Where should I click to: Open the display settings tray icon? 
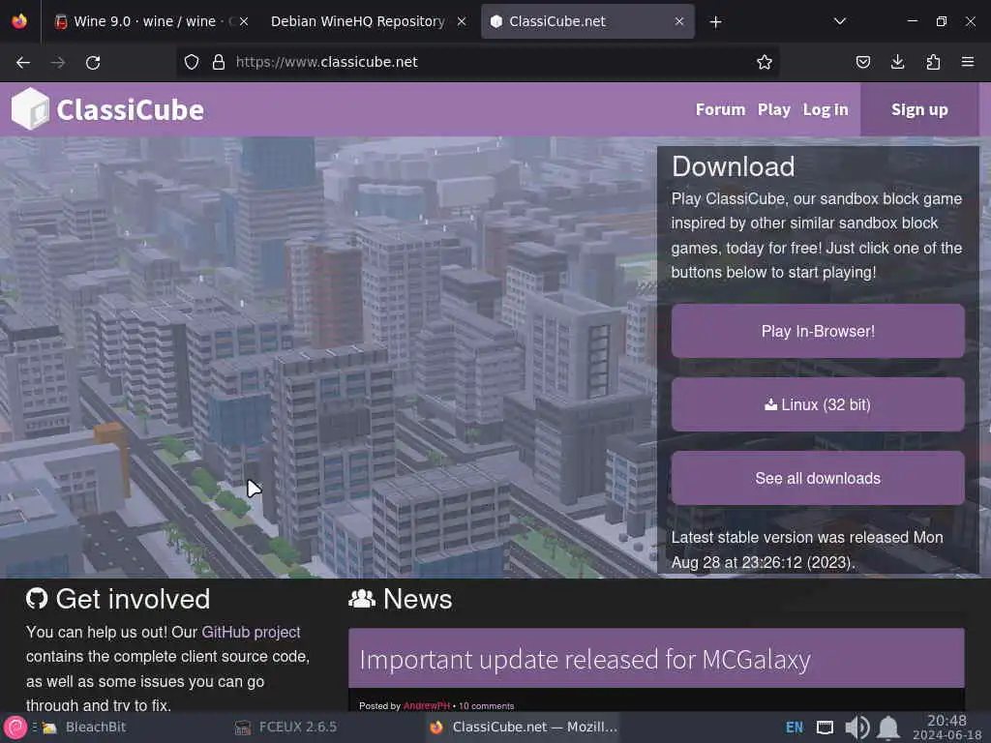[x=825, y=728]
